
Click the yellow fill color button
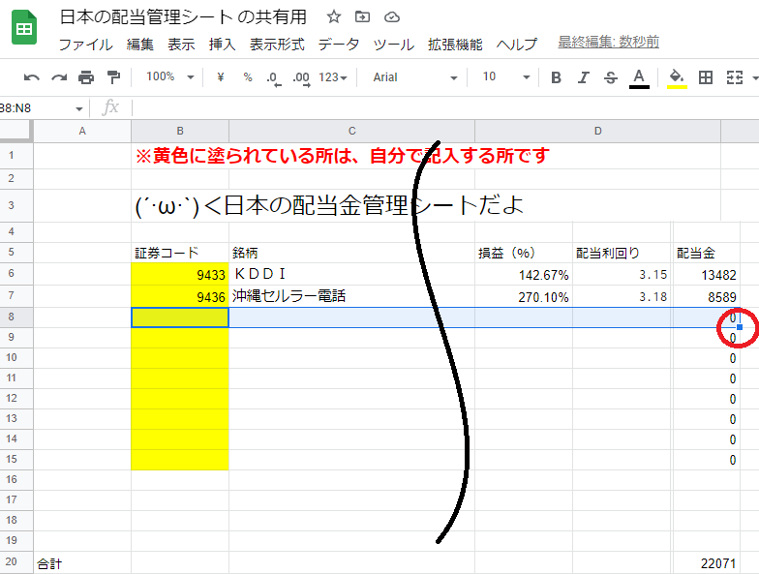click(677, 77)
